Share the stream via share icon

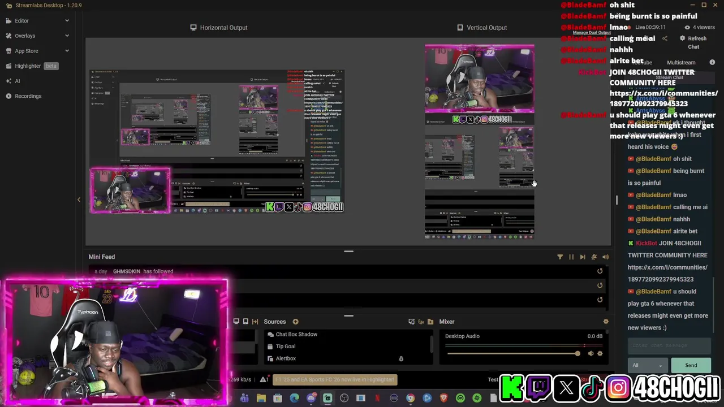(665, 38)
